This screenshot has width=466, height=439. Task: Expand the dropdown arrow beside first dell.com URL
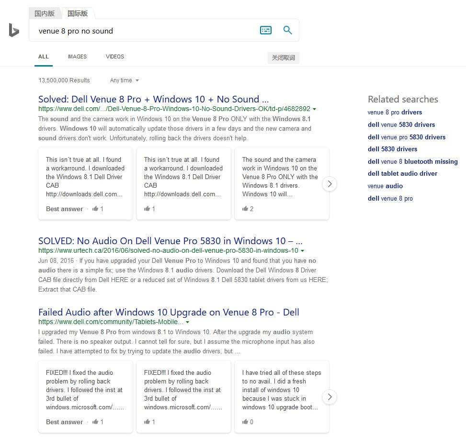(x=315, y=109)
